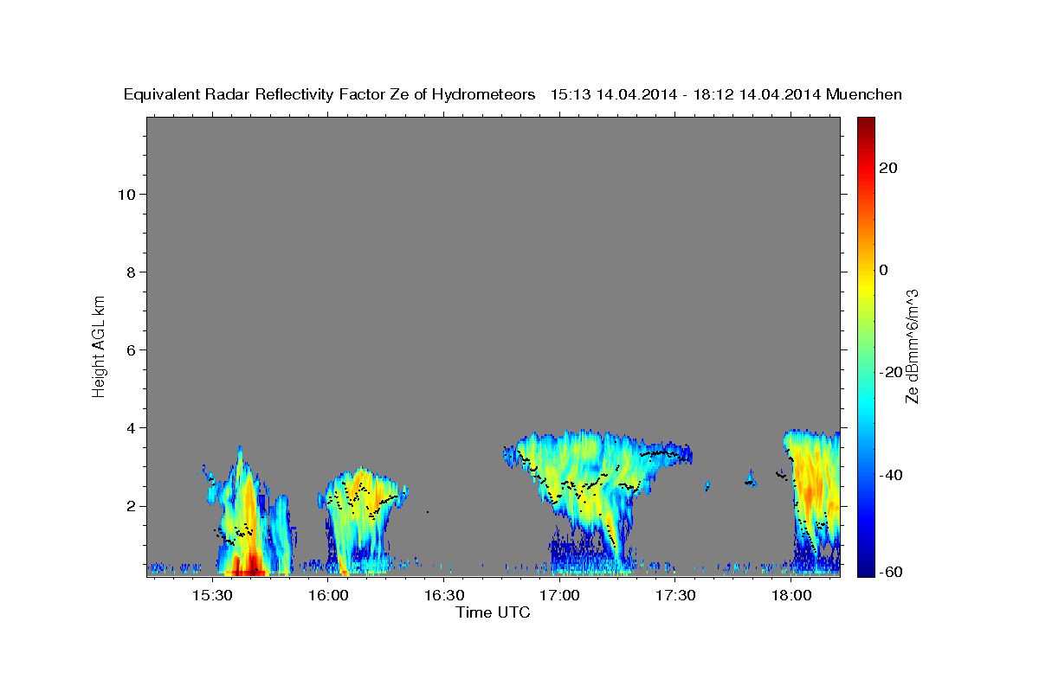
Task: Click the colorbar tick value '0'
Action: click(883, 270)
